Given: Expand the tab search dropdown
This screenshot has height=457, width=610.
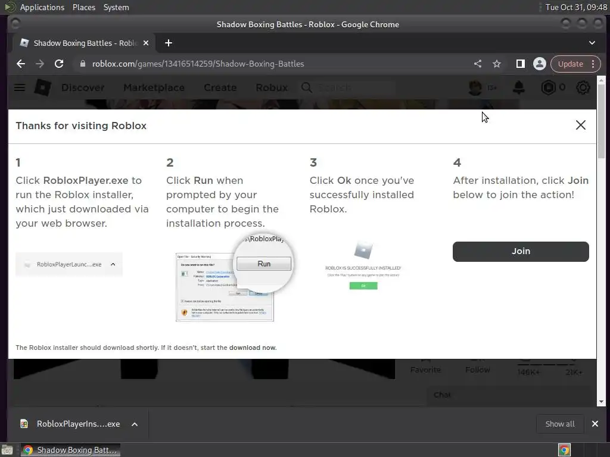Looking at the screenshot, I should click(592, 43).
